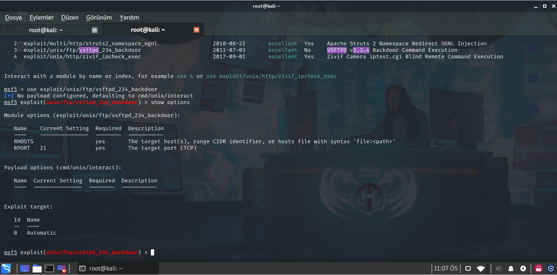This screenshot has width=557, height=275.
Task: Open the Kali applications menu
Action: 6,268
